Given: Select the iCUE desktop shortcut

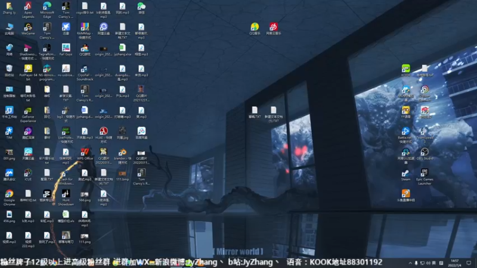Looking at the screenshot, I should [28, 175].
